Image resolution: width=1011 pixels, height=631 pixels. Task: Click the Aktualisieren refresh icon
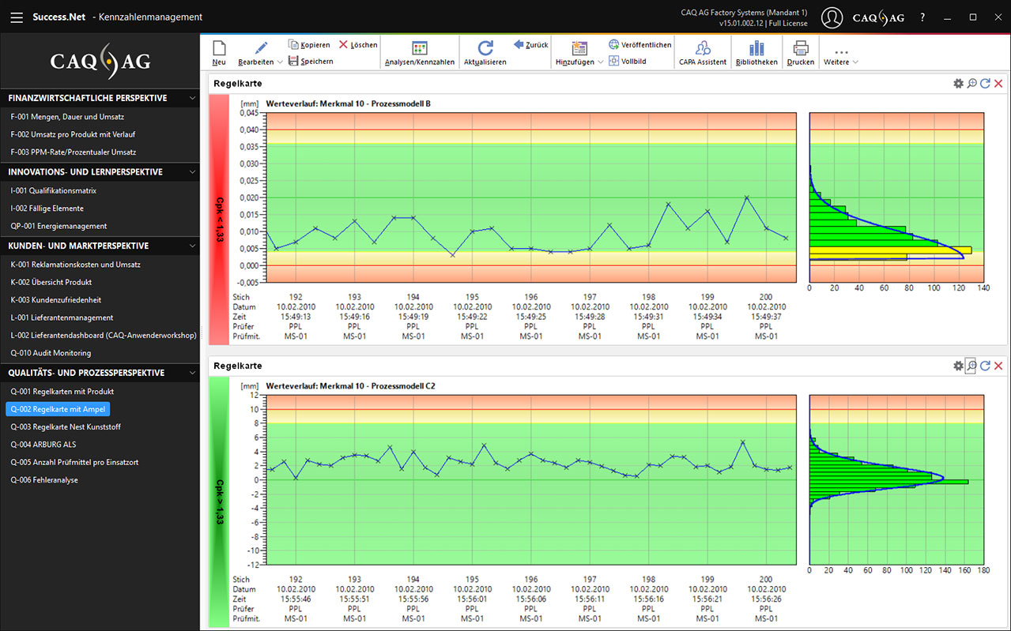click(485, 49)
